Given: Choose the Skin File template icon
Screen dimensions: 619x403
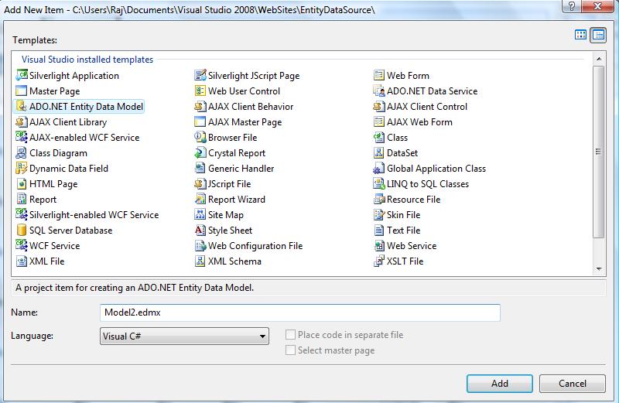Looking at the screenshot, I should click(379, 214).
